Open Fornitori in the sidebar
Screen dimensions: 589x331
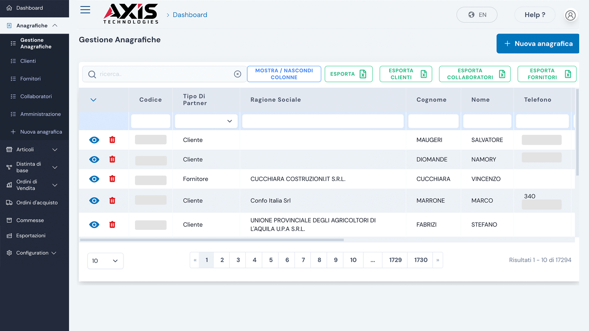[30, 79]
